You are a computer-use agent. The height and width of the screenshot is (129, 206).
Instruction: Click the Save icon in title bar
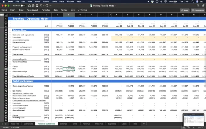33,6
